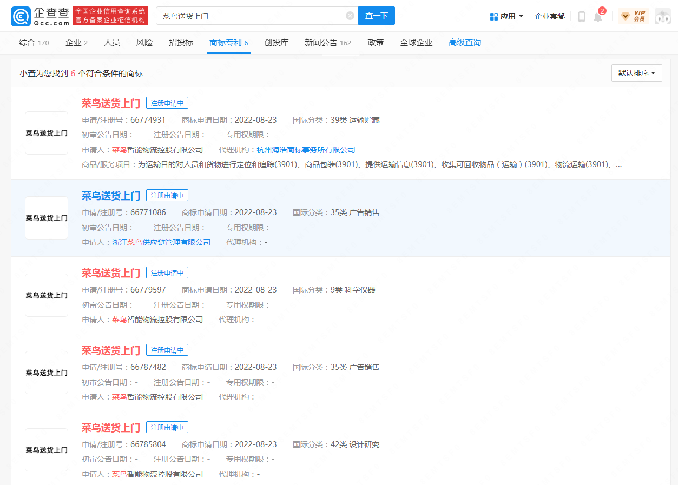Open trademark thumbnail for number 66787482
This screenshot has height=485, width=678.
47,373
